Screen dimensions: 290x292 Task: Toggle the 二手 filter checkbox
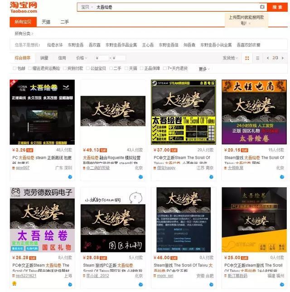[x=111, y=68]
